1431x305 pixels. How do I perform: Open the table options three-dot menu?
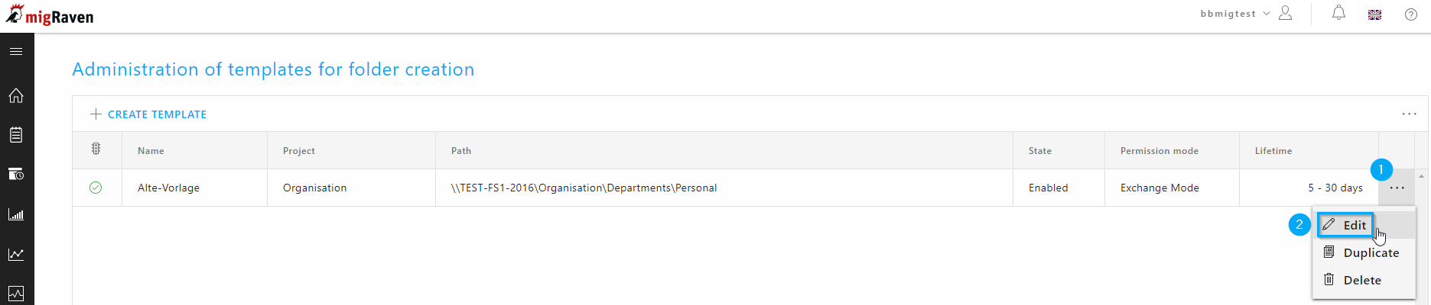tap(1410, 114)
